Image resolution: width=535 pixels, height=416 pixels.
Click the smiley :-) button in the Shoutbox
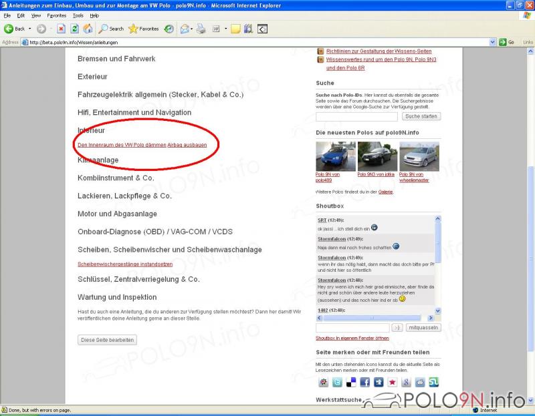coord(397,328)
